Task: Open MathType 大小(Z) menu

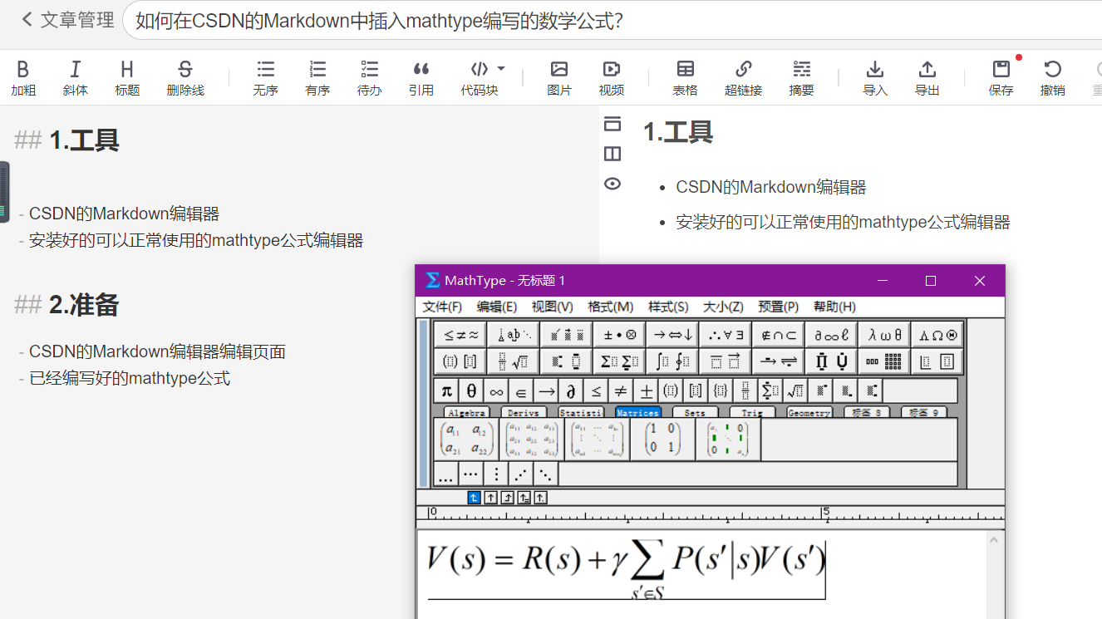Action: tap(723, 307)
